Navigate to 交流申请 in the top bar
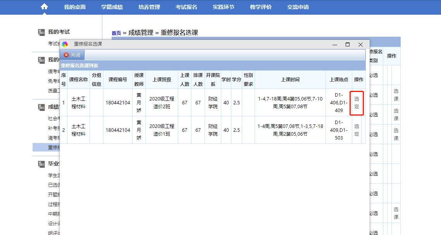The image size is (441, 235). 298,7
